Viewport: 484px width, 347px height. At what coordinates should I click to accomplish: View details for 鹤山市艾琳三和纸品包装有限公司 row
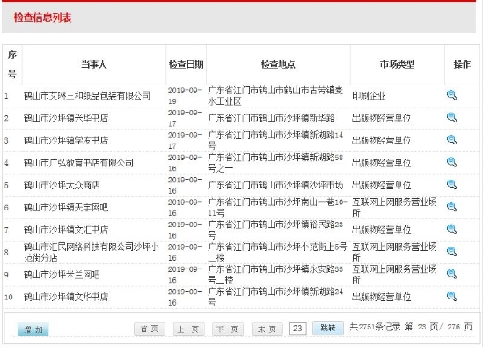pos(451,95)
